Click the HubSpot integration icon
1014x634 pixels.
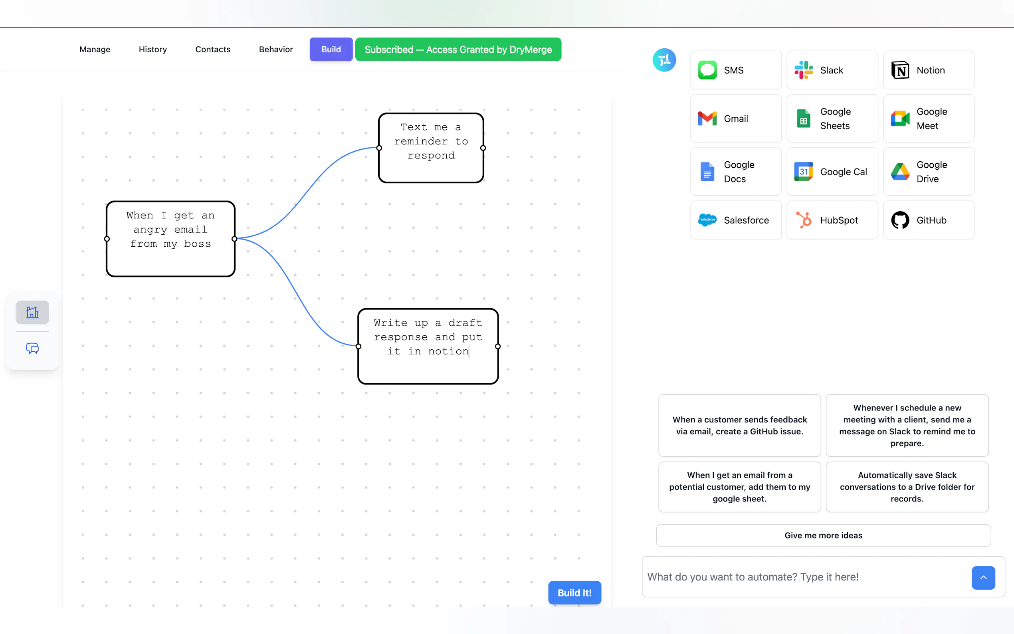pos(803,220)
